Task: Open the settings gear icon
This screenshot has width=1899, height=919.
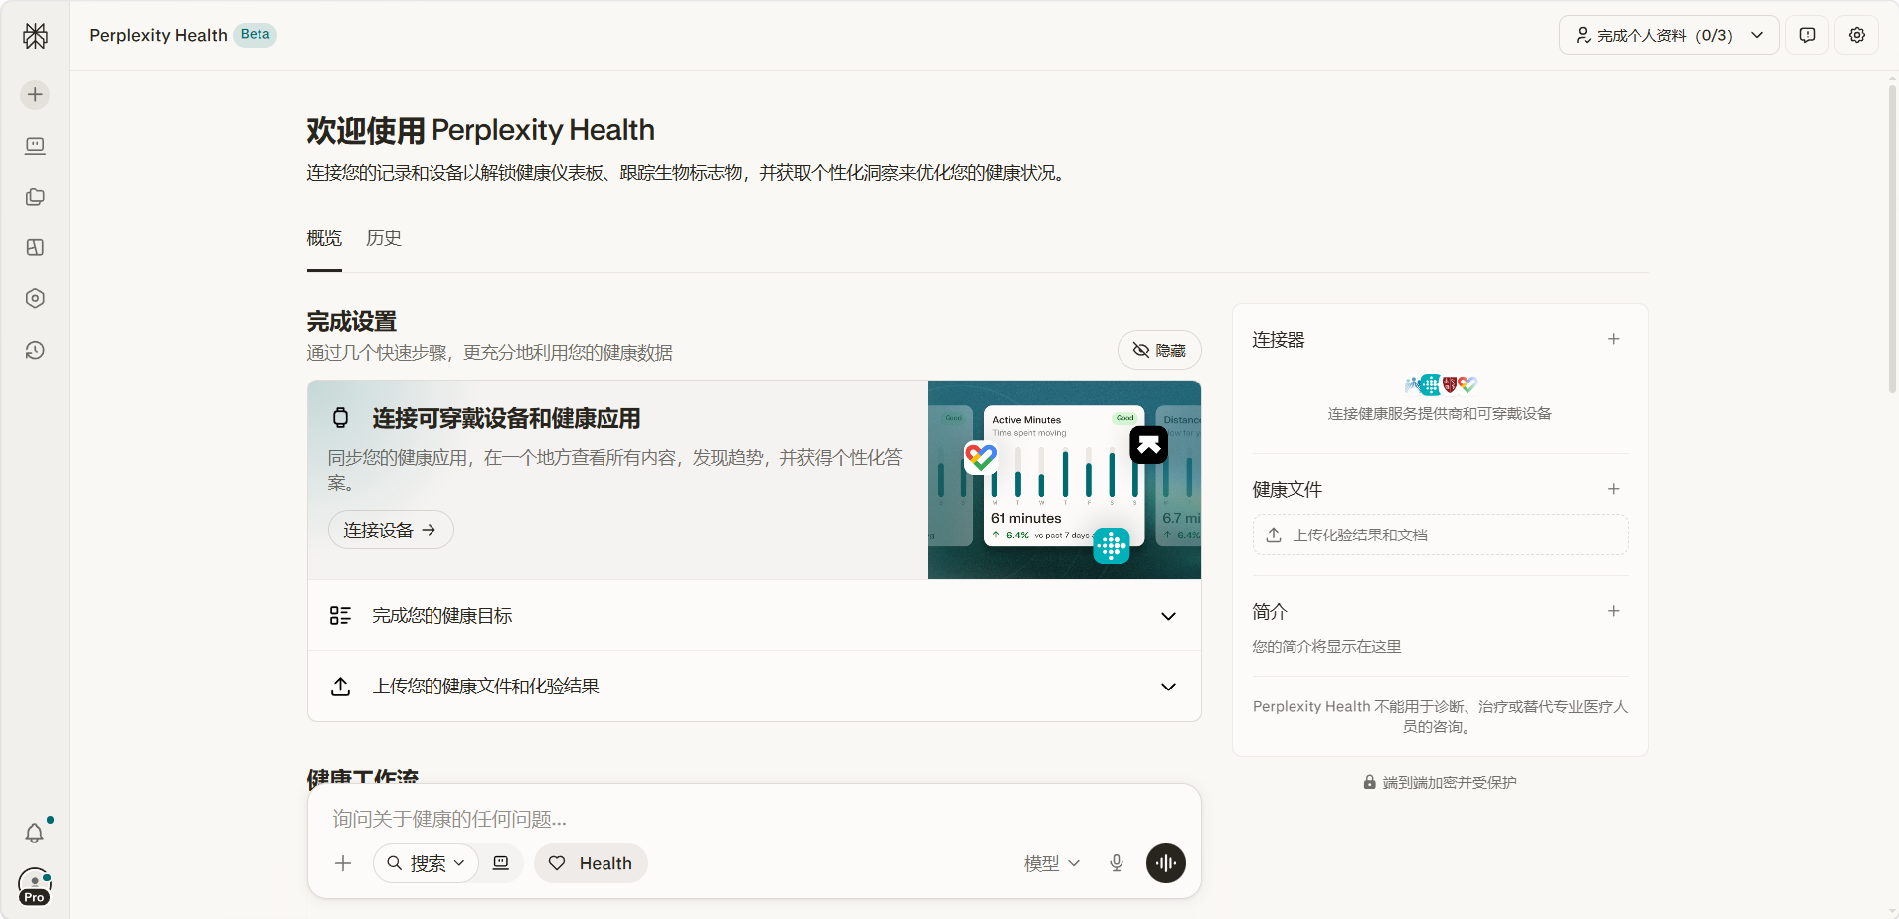Action: click(1857, 35)
